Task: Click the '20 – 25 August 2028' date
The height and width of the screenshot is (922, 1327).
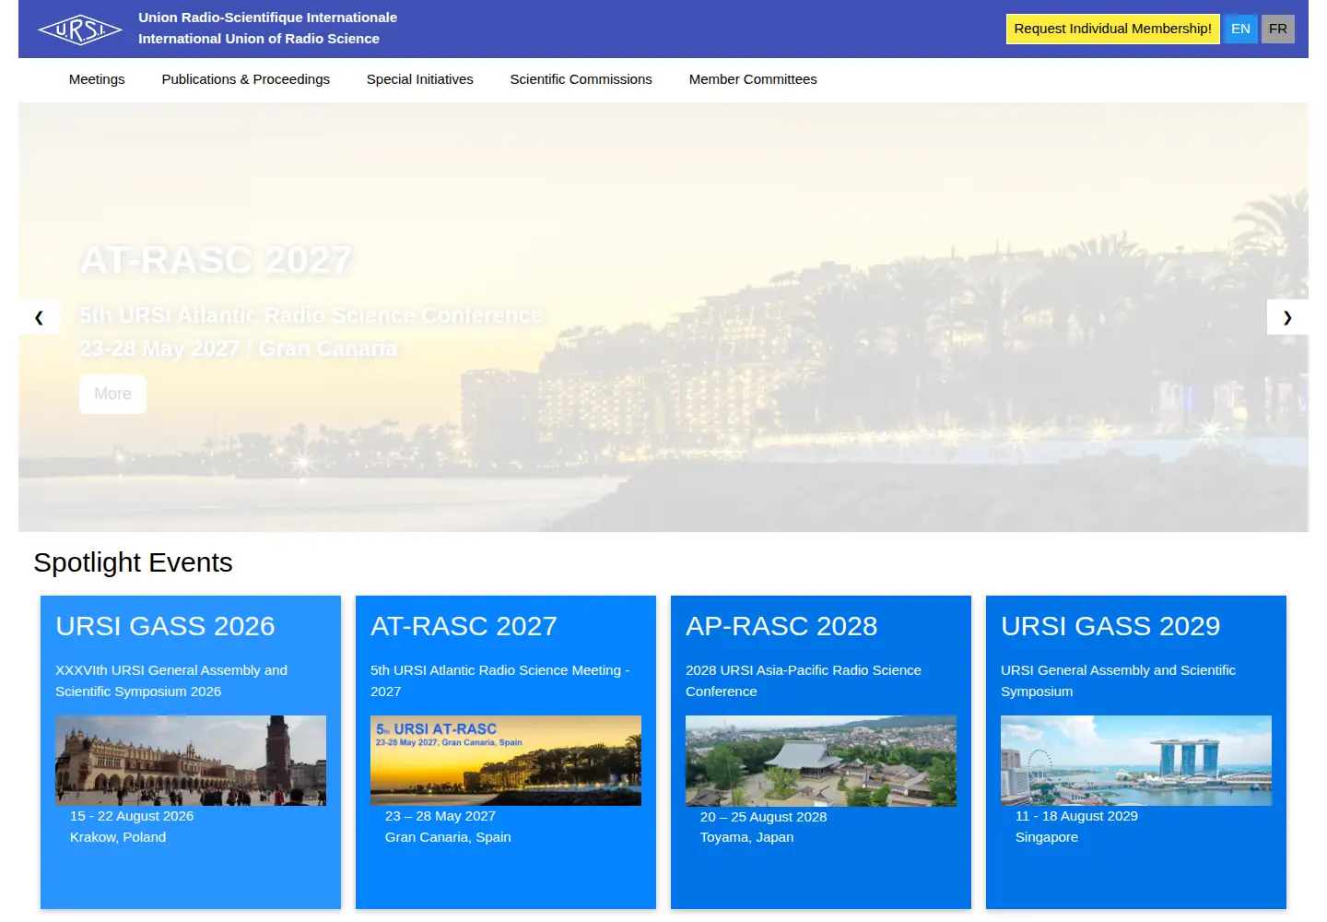Action: pyautogui.click(x=763, y=817)
